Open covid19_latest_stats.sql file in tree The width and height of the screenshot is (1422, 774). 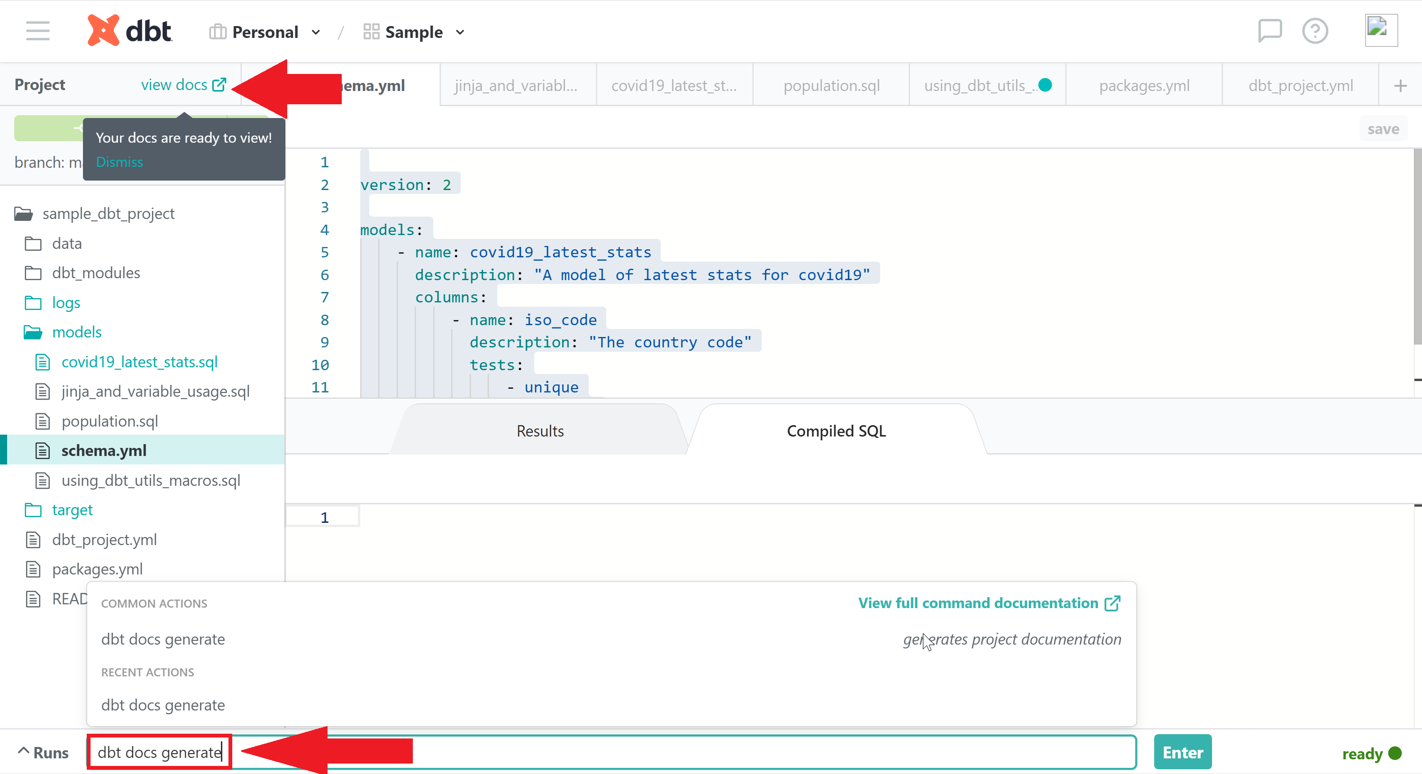coord(139,362)
